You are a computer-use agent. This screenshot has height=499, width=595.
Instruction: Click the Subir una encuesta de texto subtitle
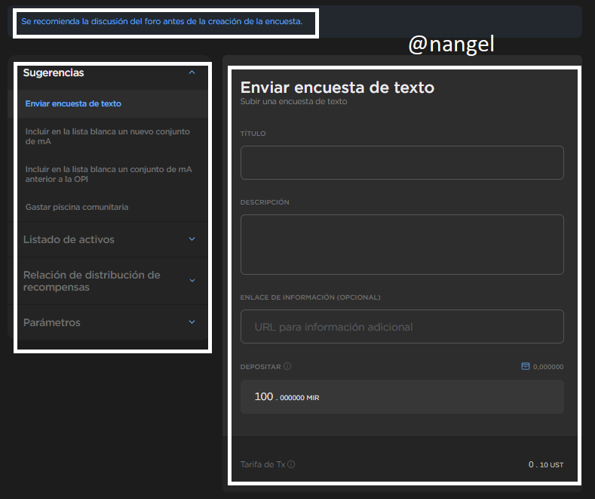point(293,101)
